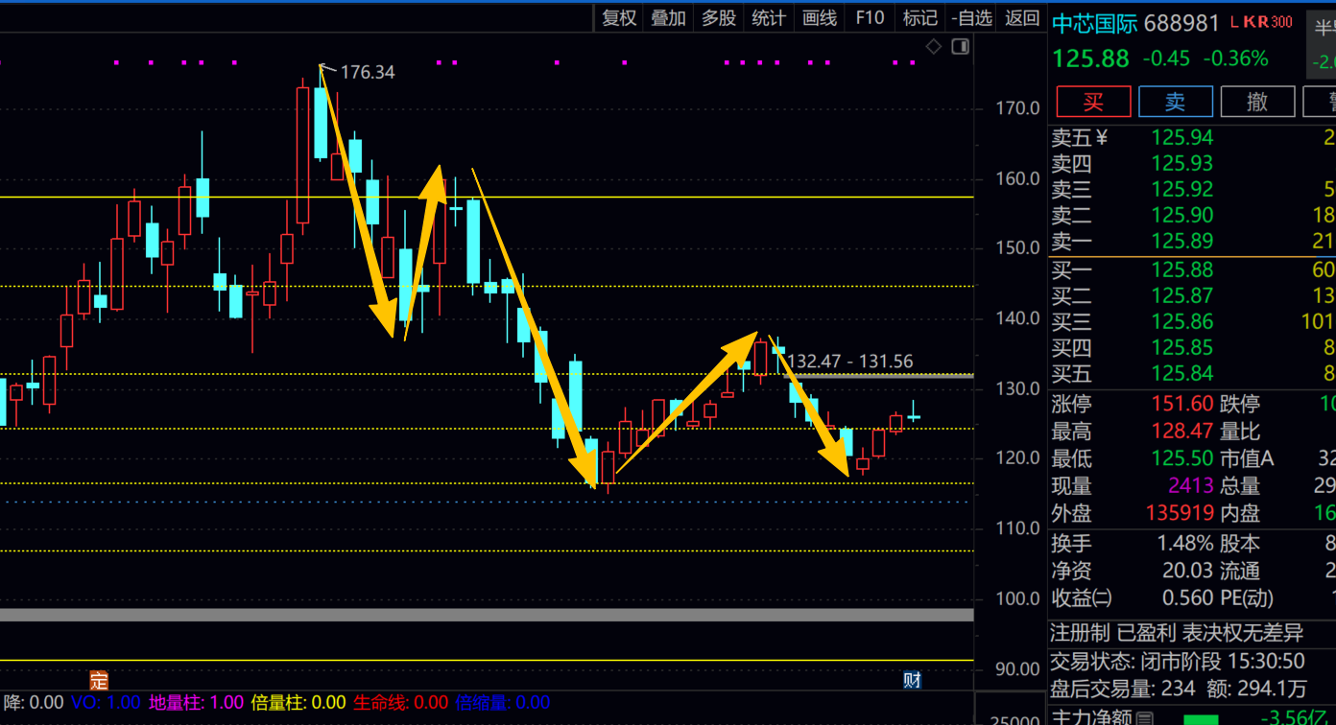Click the 返回 button
The image size is (1336, 725).
click(x=1022, y=17)
